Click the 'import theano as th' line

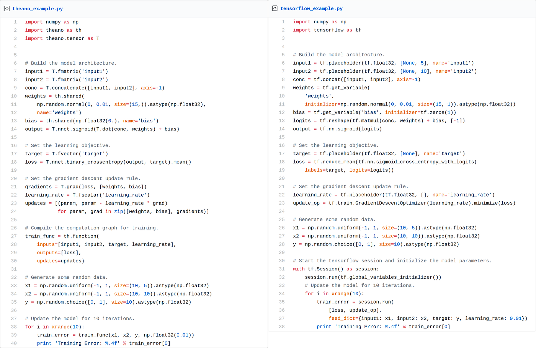click(x=53, y=30)
